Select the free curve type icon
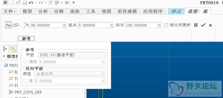 pos(8,25)
